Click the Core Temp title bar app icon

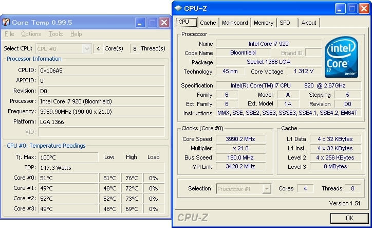[6, 22]
